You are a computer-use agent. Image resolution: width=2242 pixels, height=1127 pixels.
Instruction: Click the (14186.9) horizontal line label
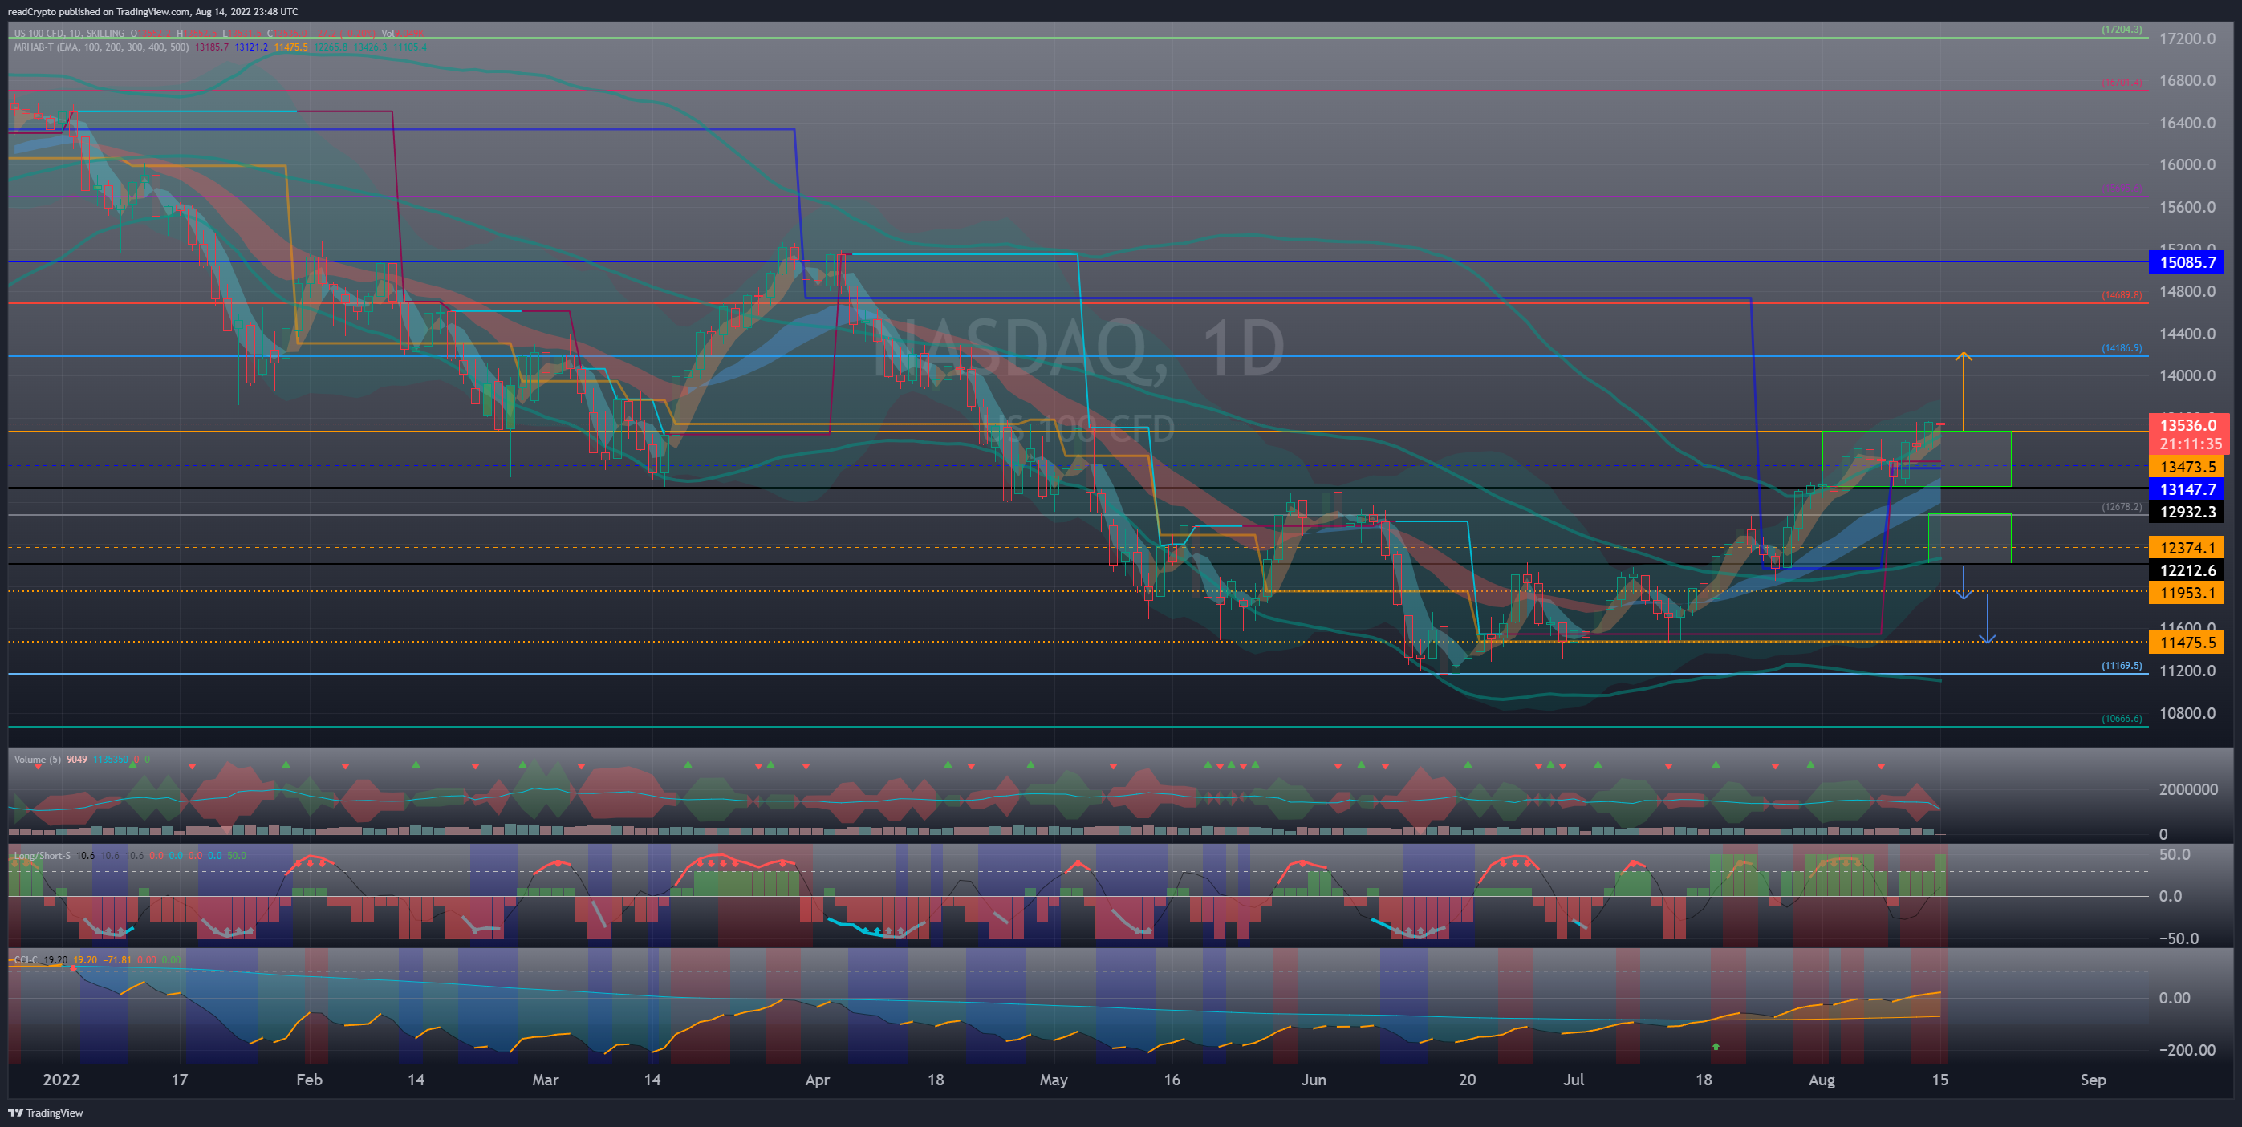[x=2122, y=348]
